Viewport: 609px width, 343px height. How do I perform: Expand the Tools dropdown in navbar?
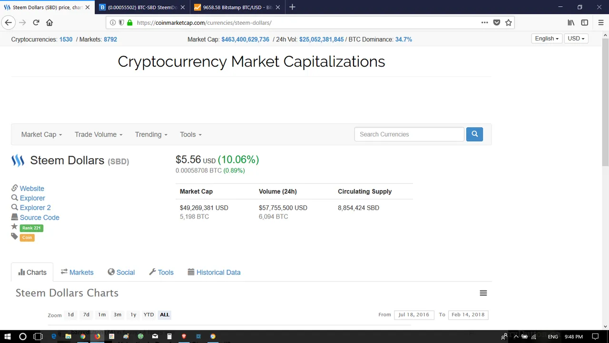coord(190,134)
